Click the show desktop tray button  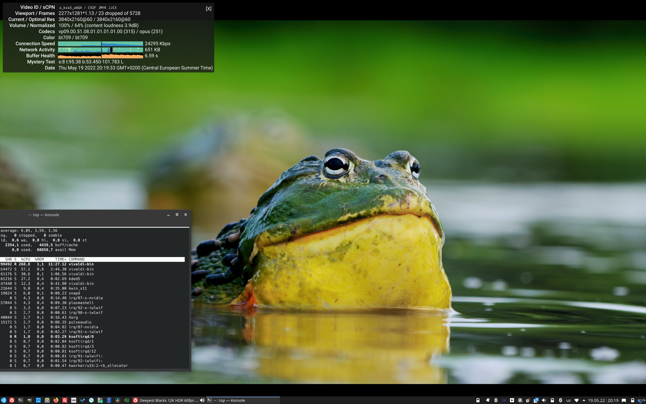(624, 400)
